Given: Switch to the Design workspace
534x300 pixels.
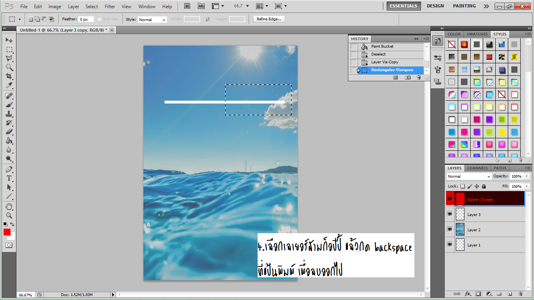Looking at the screenshot, I should [435, 6].
